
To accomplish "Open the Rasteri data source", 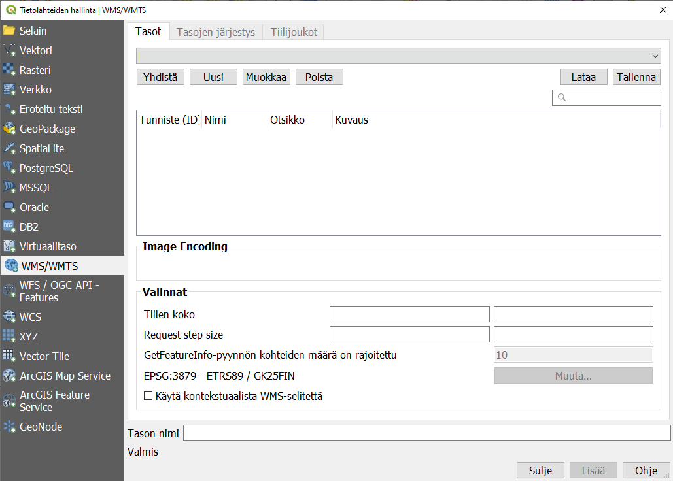I will point(9,70).
